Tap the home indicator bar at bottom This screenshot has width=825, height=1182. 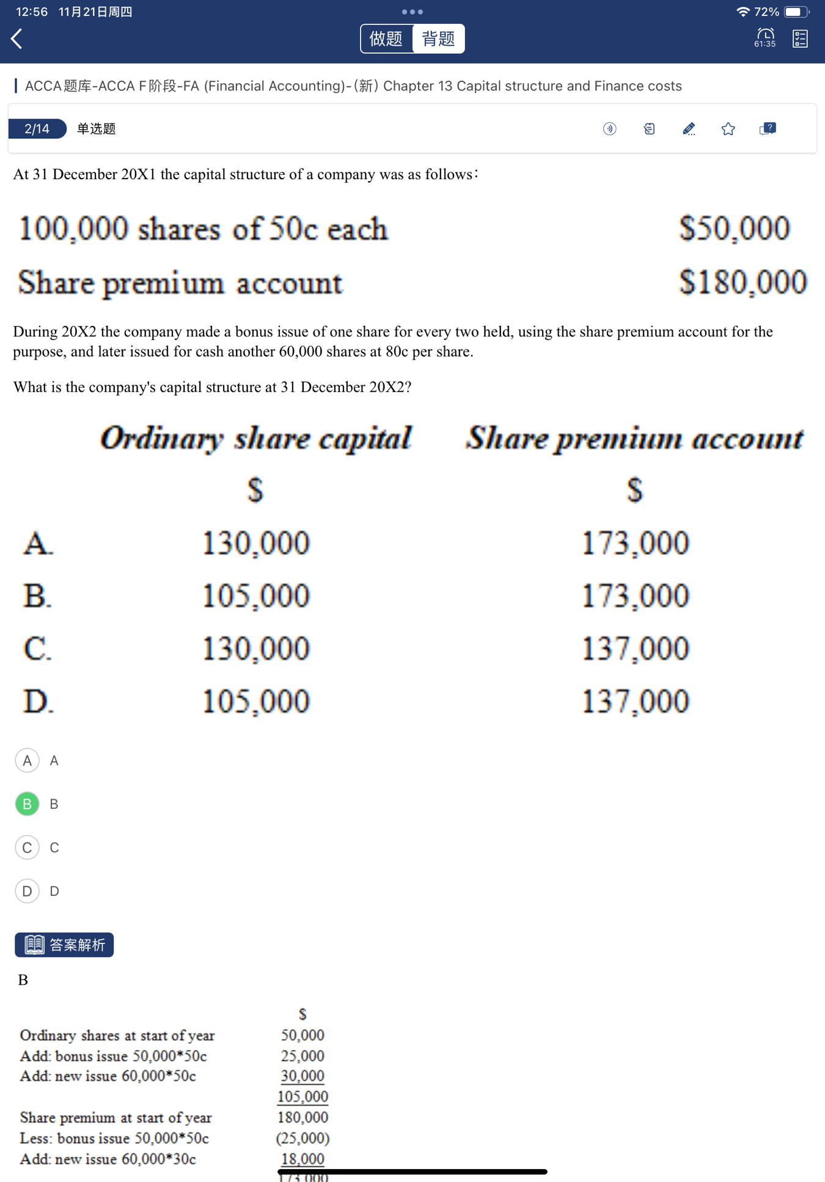[x=413, y=1172]
